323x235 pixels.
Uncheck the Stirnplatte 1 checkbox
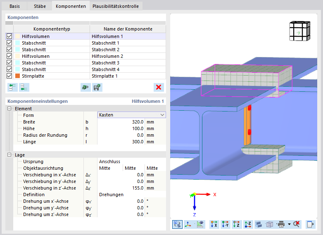pyautogui.click(x=9, y=76)
